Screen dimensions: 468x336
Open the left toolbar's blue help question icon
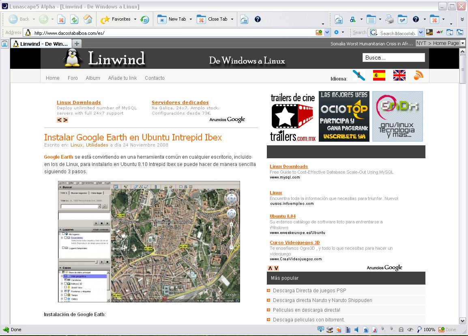[258, 19]
